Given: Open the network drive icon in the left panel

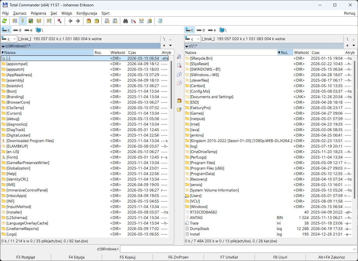Looking at the screenshot, I should point(39,30).
